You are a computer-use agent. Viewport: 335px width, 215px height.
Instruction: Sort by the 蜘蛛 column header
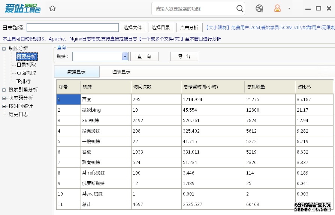coord(106,87)
